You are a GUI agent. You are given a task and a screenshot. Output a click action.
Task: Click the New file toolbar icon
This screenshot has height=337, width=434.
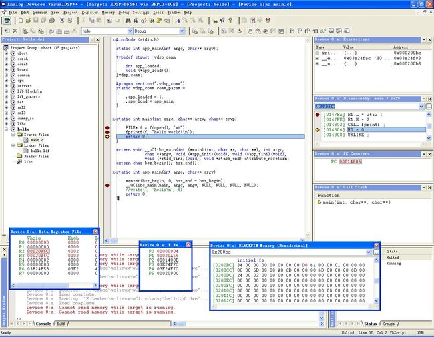point(21,21)
